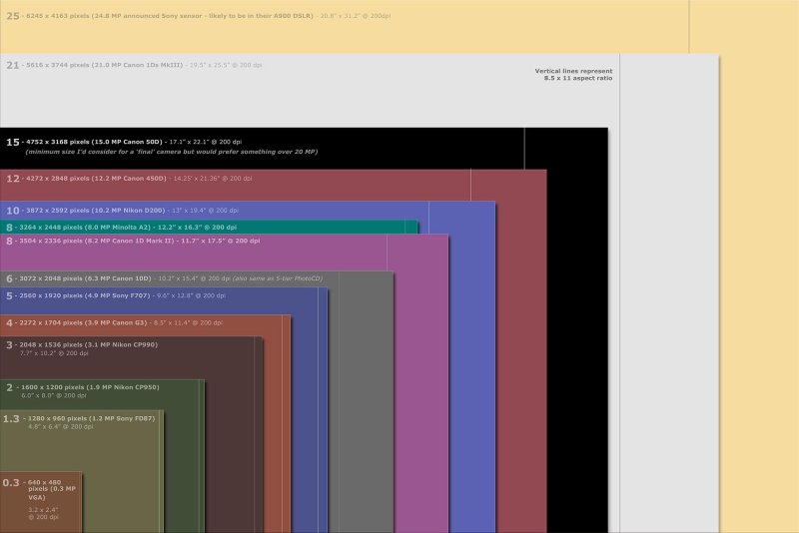Select the light gray 21 MP right strip

coord(669,293)
